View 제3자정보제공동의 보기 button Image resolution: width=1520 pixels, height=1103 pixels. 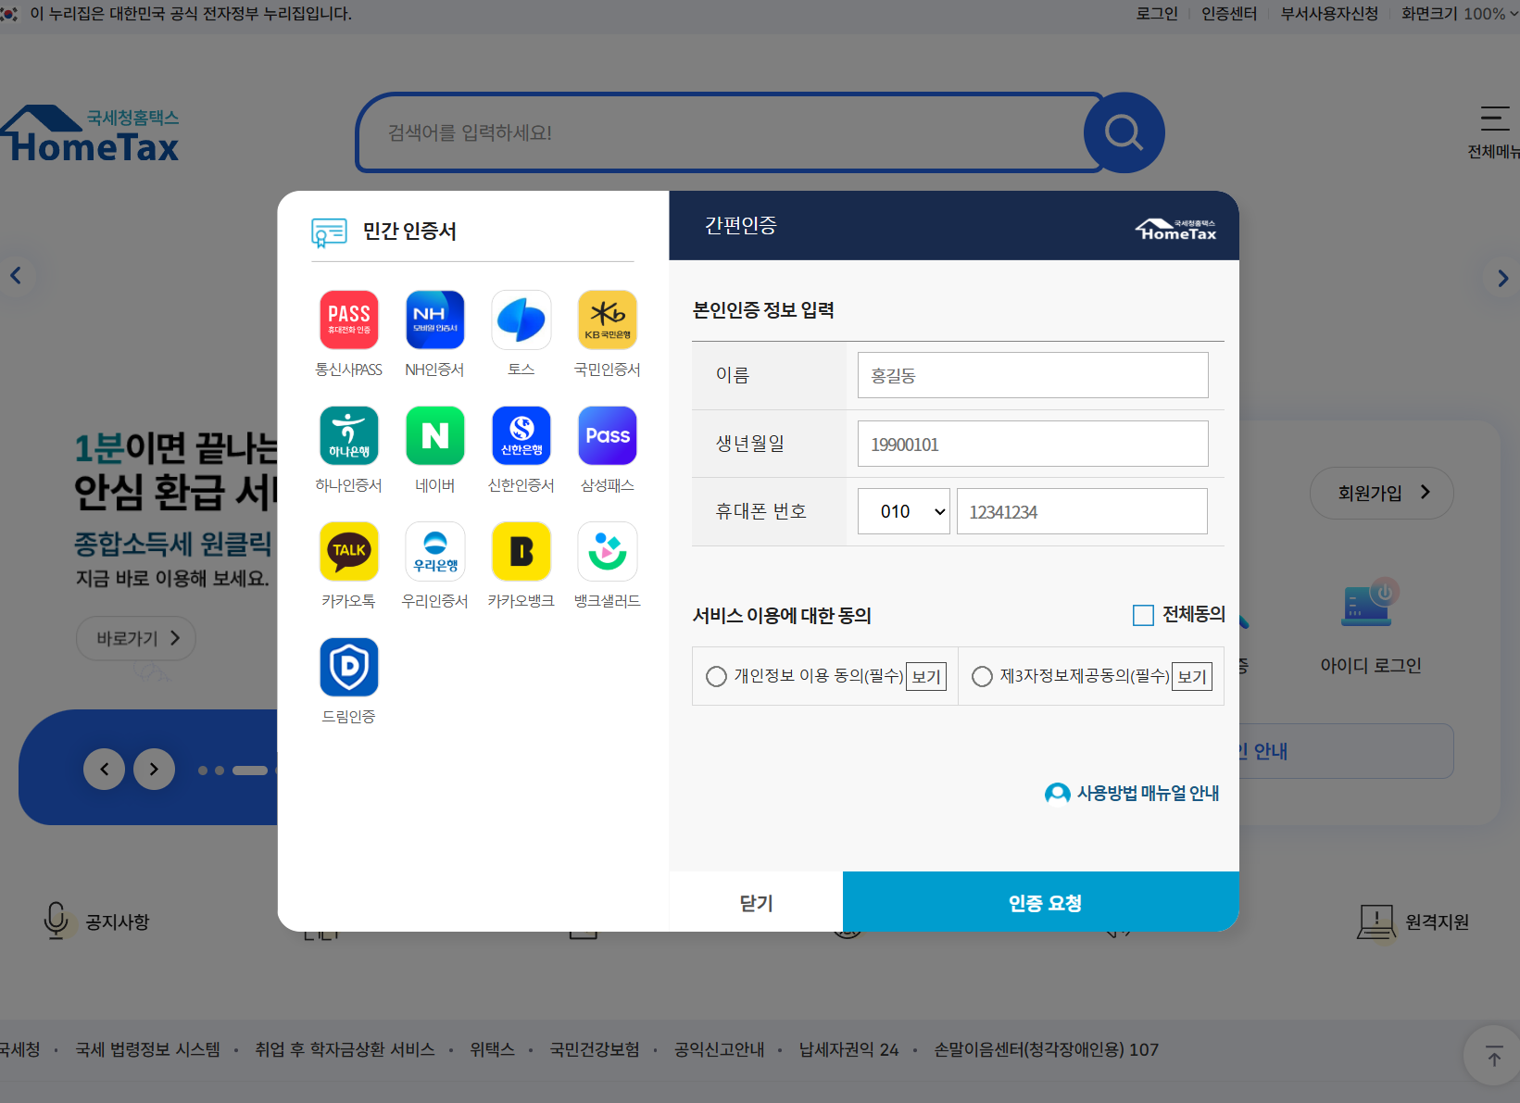click(x=1192, y=677)
